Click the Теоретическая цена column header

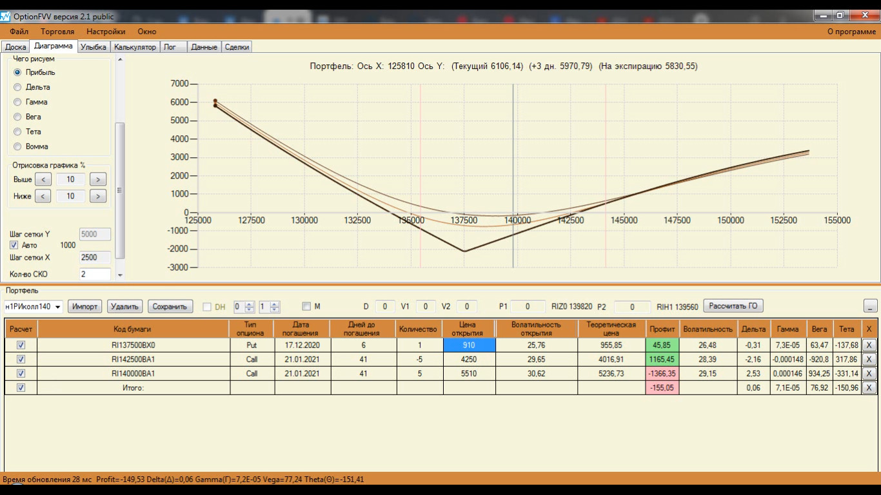(611, 329)
